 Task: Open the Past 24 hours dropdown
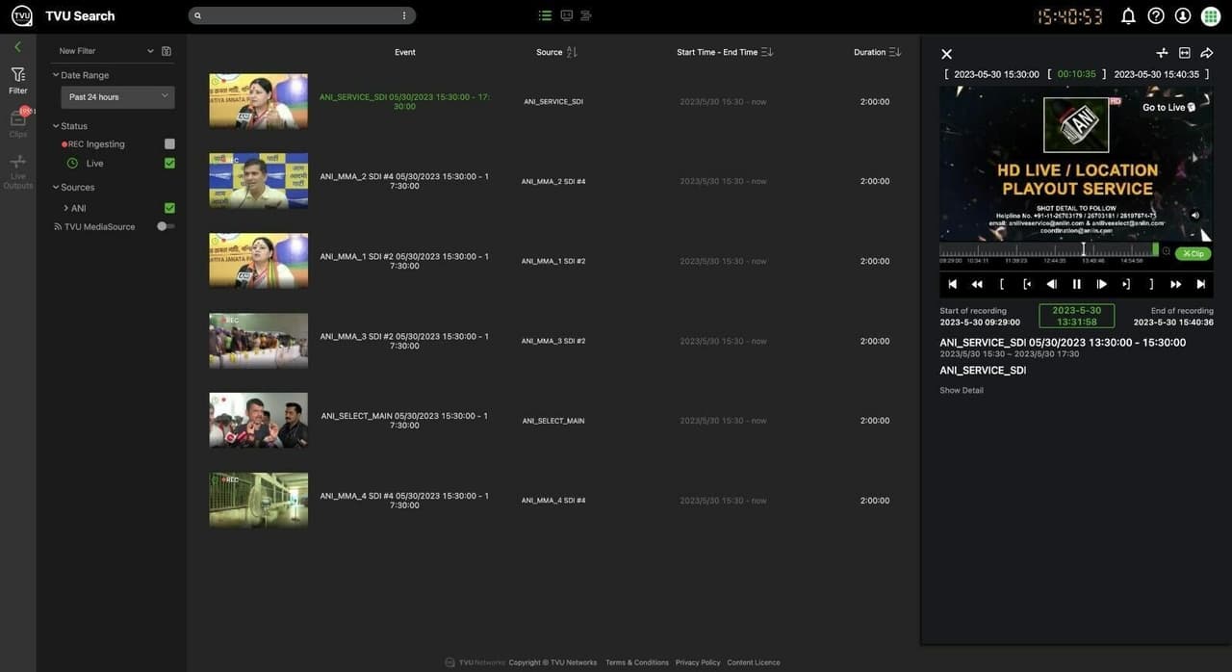tap(116, 96)
